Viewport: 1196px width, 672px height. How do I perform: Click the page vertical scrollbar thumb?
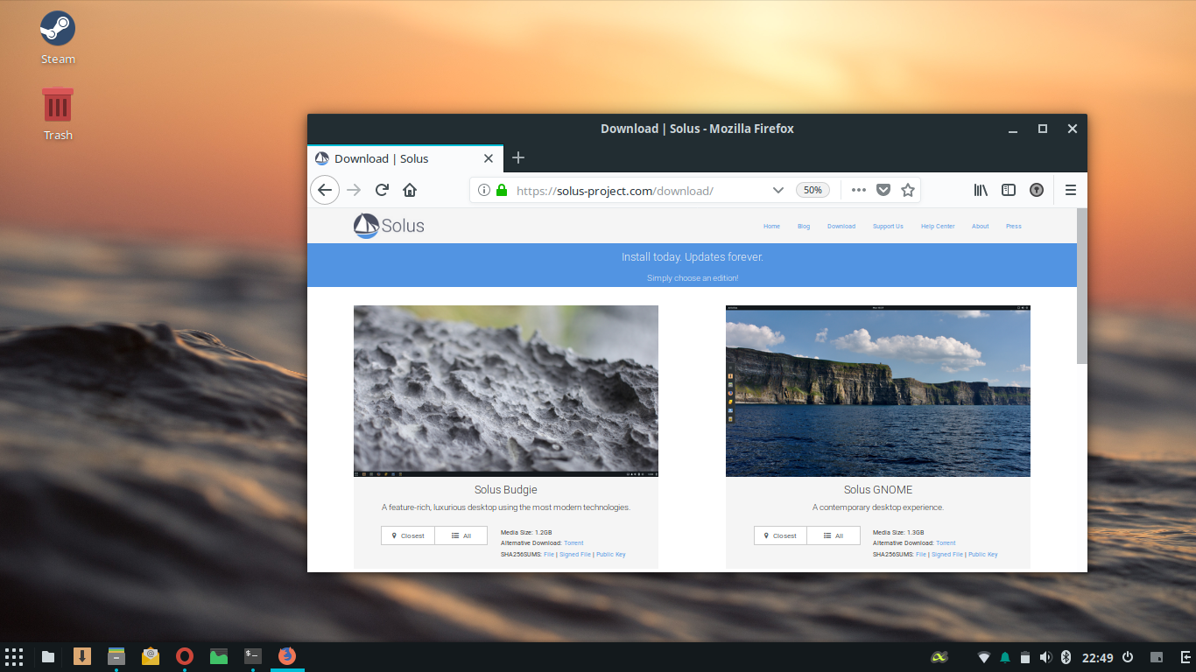pyautogui.click(x=1082, y=286)
